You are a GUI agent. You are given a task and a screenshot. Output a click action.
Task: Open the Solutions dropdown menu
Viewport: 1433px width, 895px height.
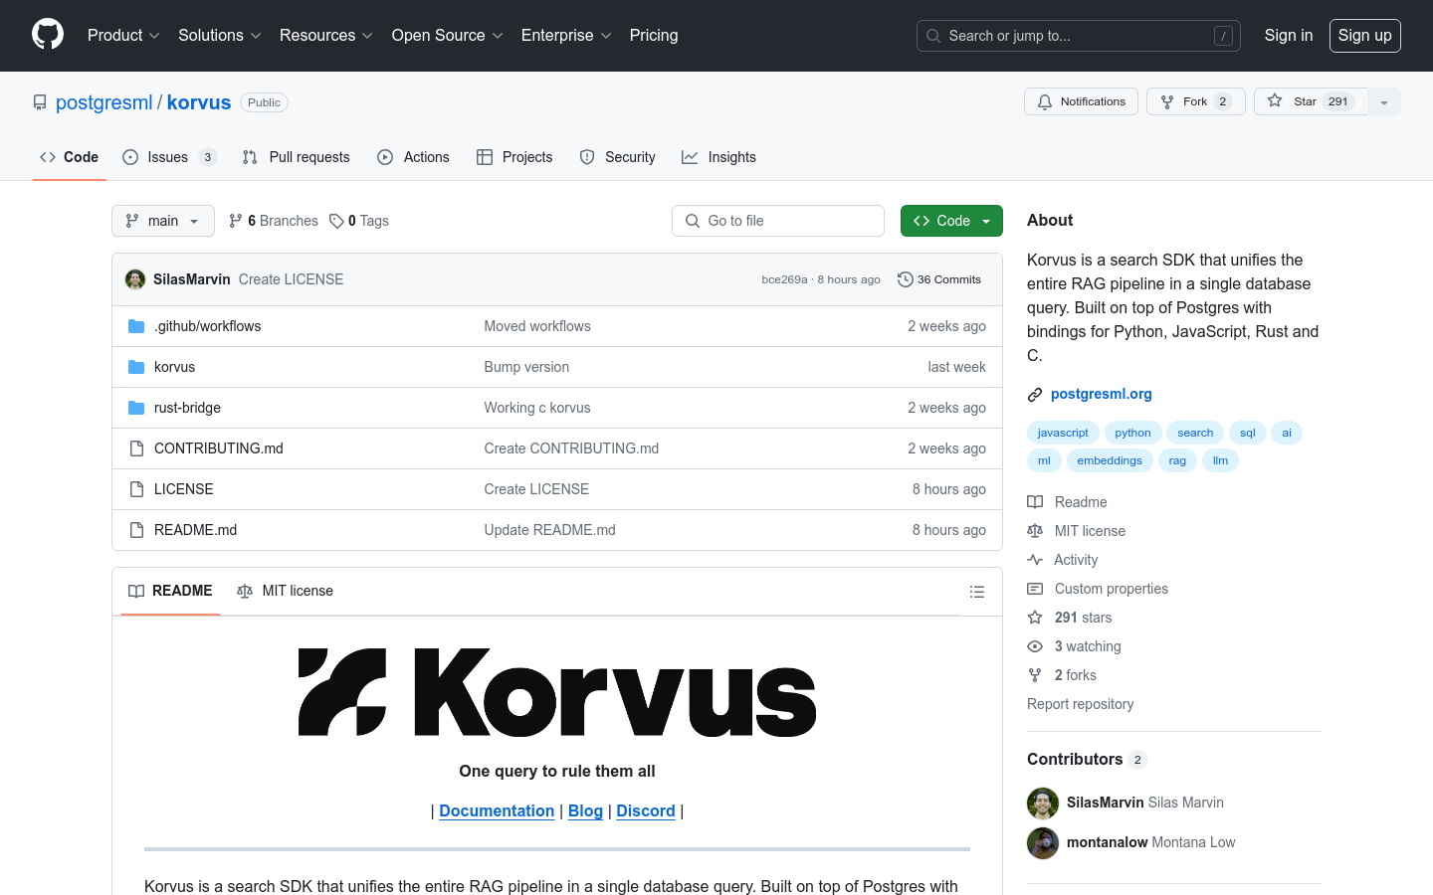220,36
